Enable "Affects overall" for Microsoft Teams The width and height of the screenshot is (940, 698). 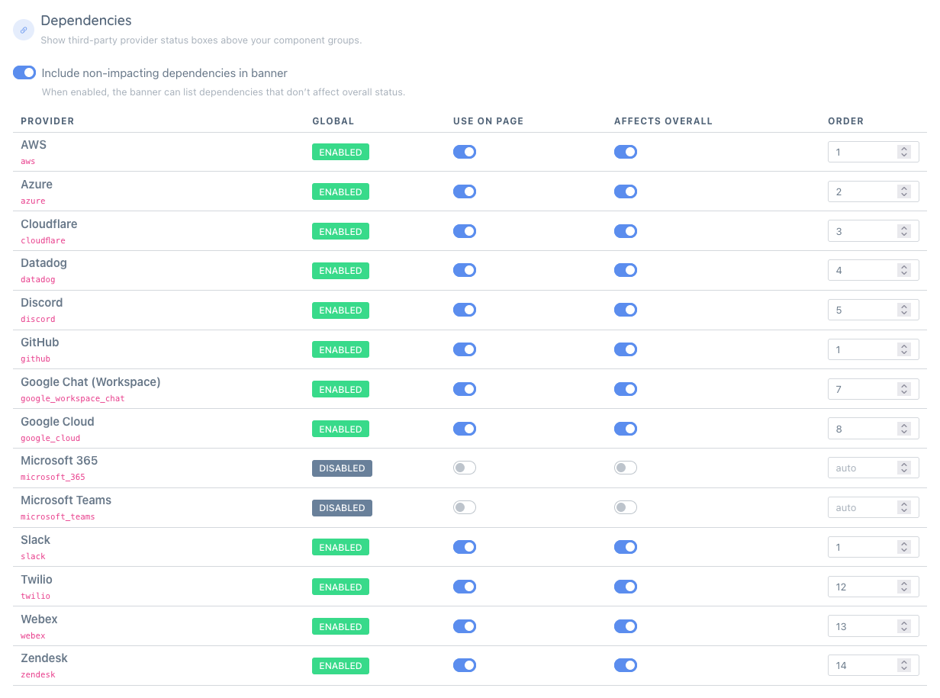pyautogui.click(x=626, y=507)
